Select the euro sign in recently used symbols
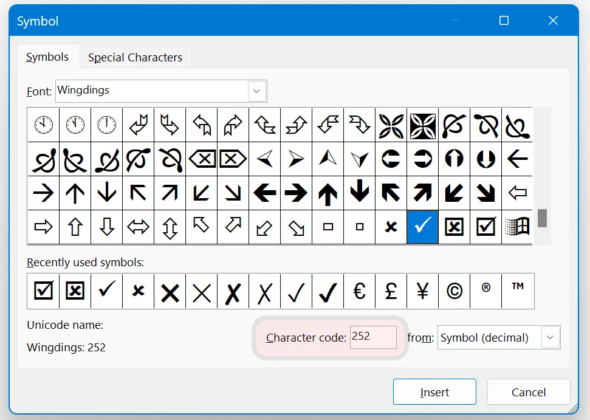 click(359, 291)
